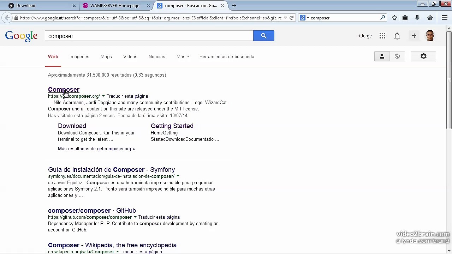Select the Maps search tab
Image resolution: width=452 pixels, height=254 pixels.
(x=106, y=56)
